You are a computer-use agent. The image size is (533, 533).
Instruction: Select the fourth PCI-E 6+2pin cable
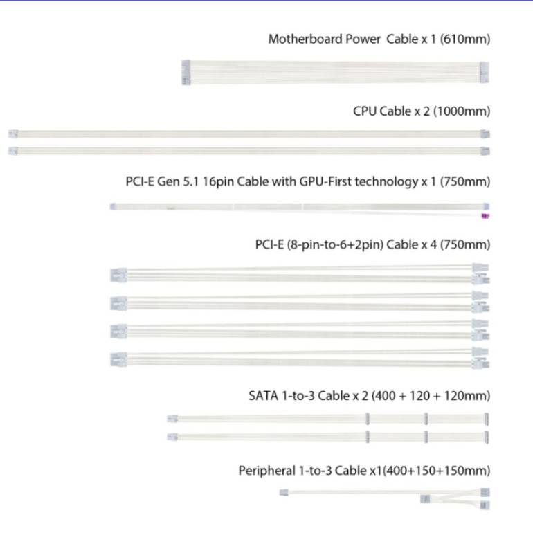click(300, 359)
